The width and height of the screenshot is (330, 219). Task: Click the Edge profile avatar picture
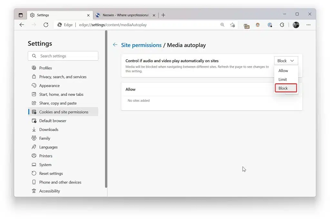pos(296,25)
